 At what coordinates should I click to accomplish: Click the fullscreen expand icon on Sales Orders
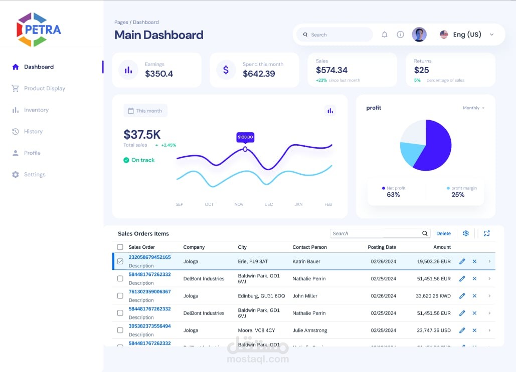point(486,233)
